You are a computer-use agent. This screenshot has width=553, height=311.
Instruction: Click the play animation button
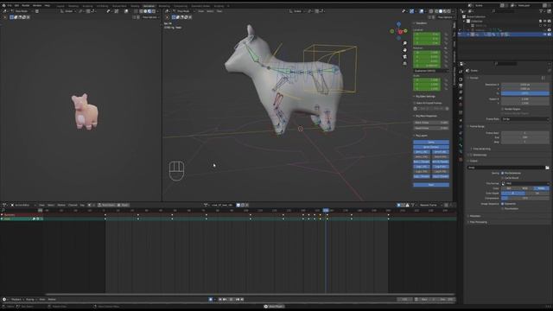point(232,300)
